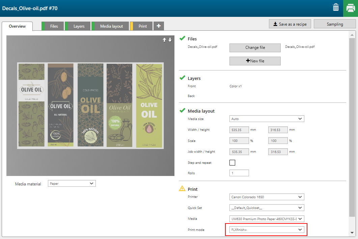
Task: Switch to the Layers tab
Action: tap(79, 26)
